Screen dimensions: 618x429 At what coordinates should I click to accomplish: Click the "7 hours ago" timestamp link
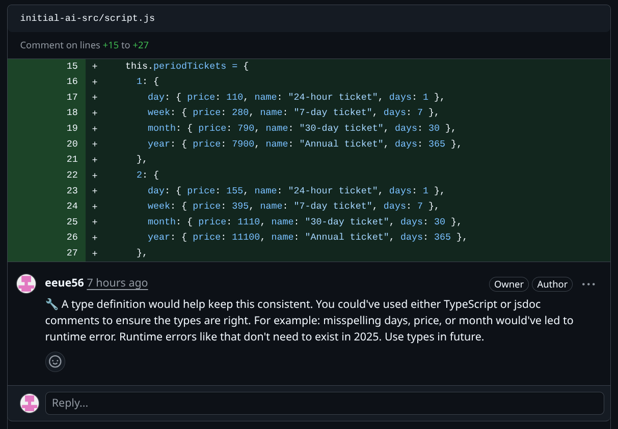click(x=117, y=283)
